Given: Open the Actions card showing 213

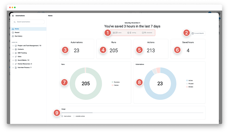Looking at the screenshot, I should [151, 49].
